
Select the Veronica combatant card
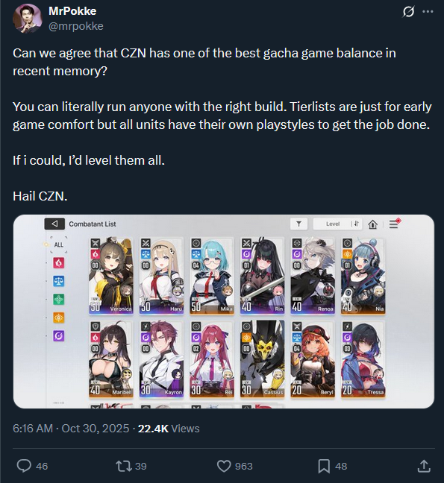click(111, 276)
